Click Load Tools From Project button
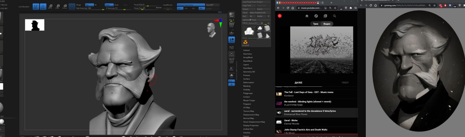 click(x=256, y=2)
